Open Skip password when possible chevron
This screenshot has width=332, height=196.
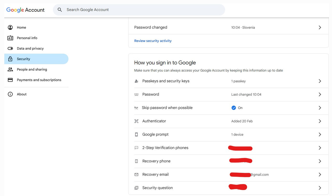coord(320,108)
